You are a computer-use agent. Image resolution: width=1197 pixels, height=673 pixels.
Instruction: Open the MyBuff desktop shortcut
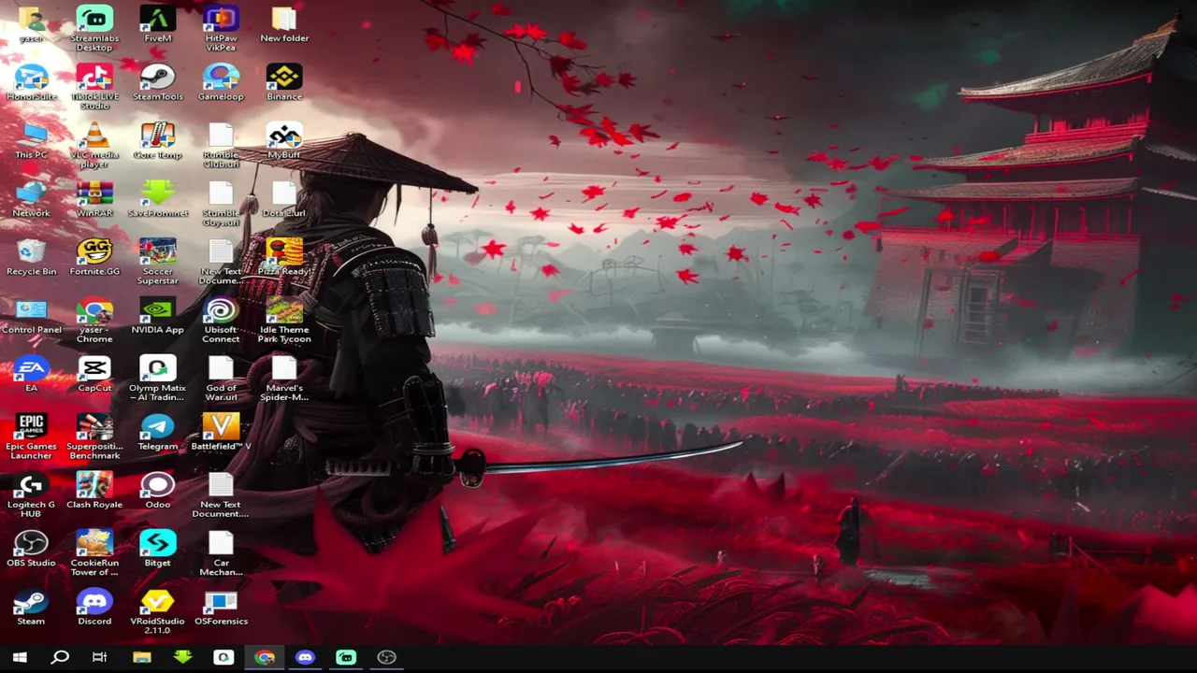tap(284, 140)
